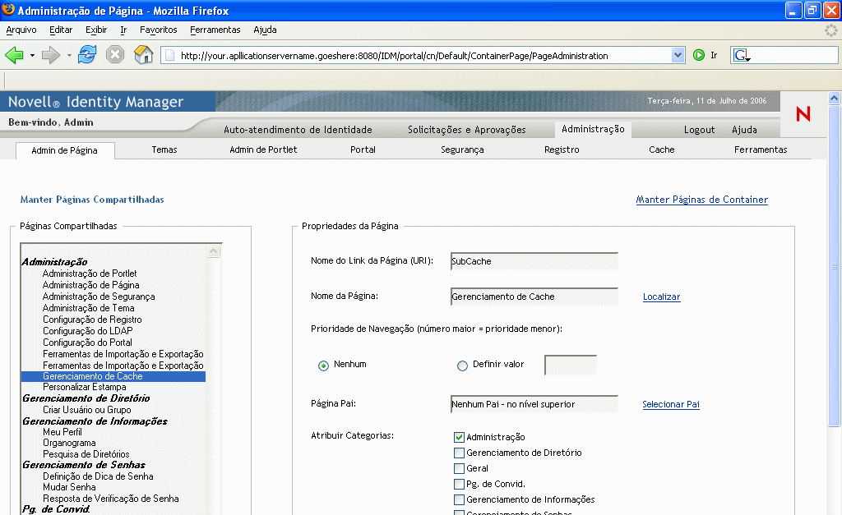Open the Registro subtab
This screenshot has height=515, width=842.
562,149
